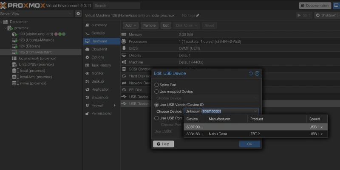Viewport: 340px width, 170px height.
Task: Expand the Firewall submenu arrow
Action: click(x=115, y=105)
